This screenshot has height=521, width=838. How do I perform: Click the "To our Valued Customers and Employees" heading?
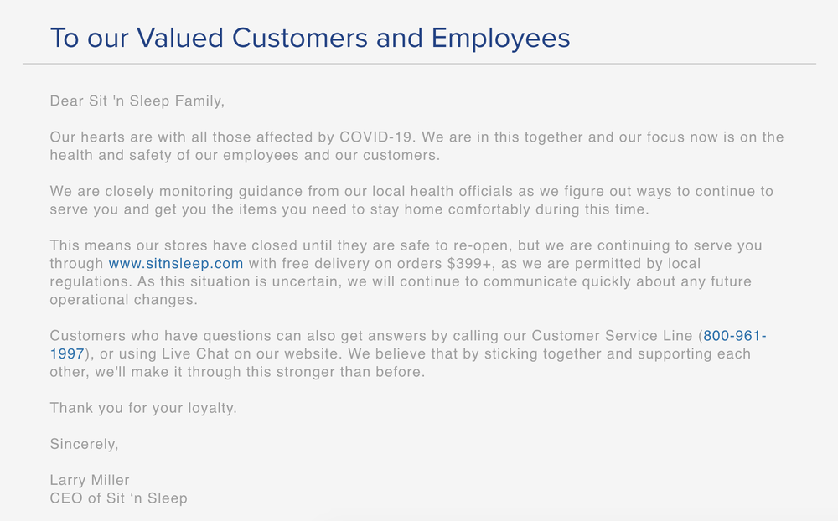(x=310, y=38)
